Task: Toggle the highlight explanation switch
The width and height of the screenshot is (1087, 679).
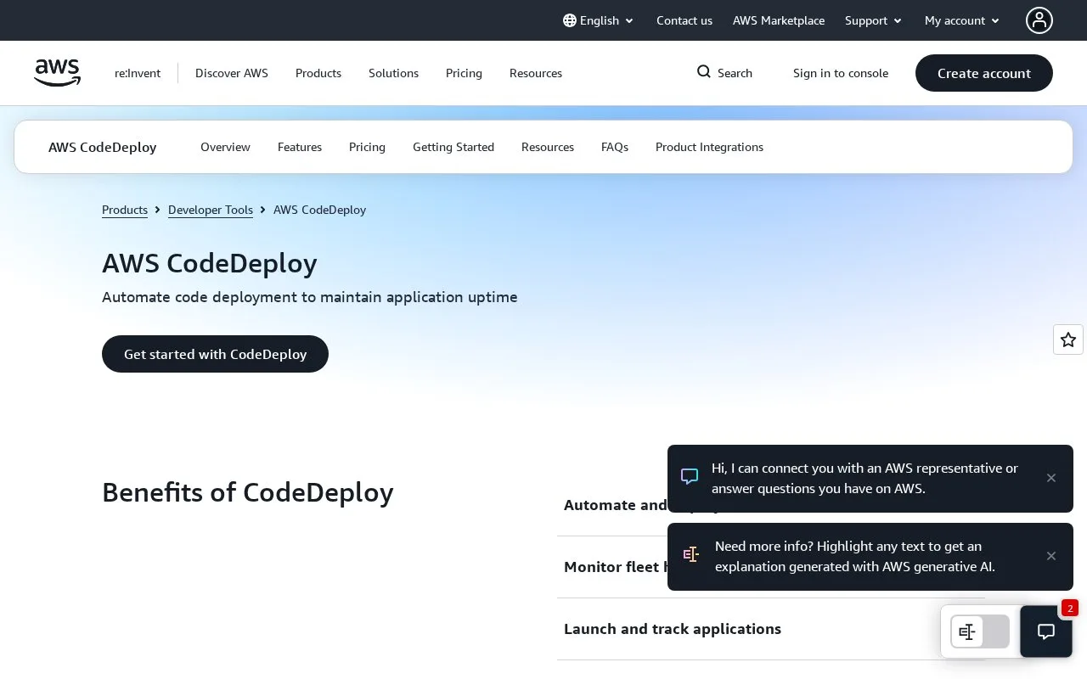Action: (x=980, y=631)
